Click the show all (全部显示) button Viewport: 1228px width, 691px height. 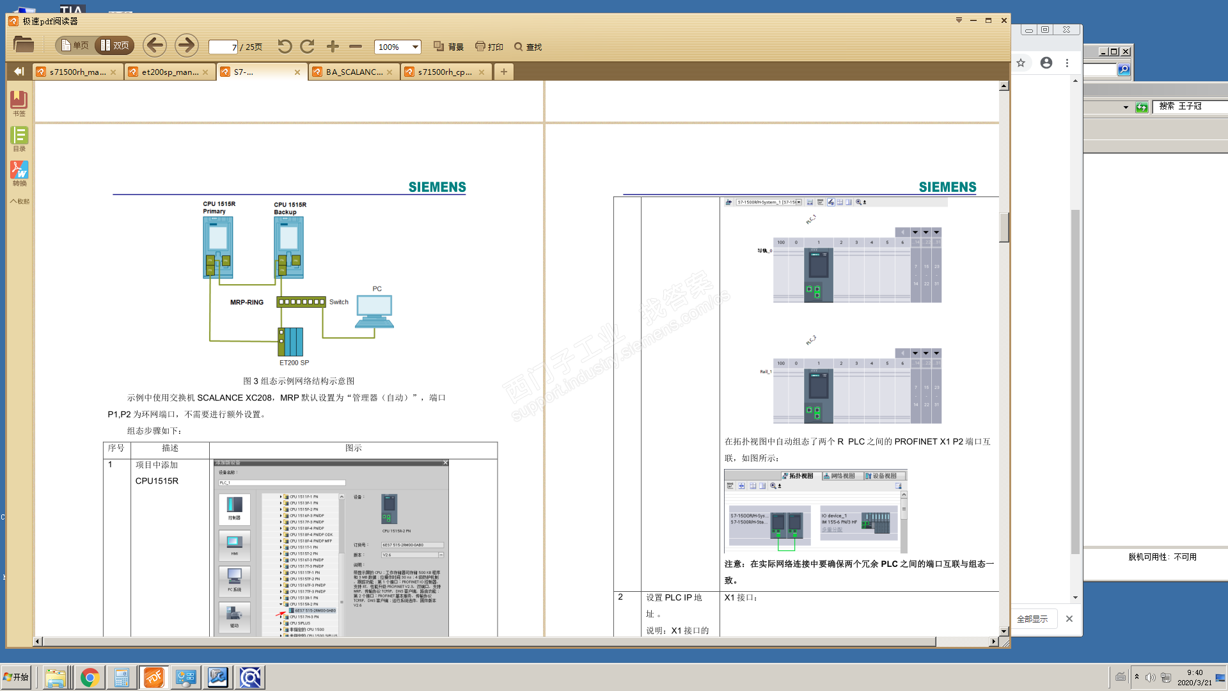click(1032, 619)
